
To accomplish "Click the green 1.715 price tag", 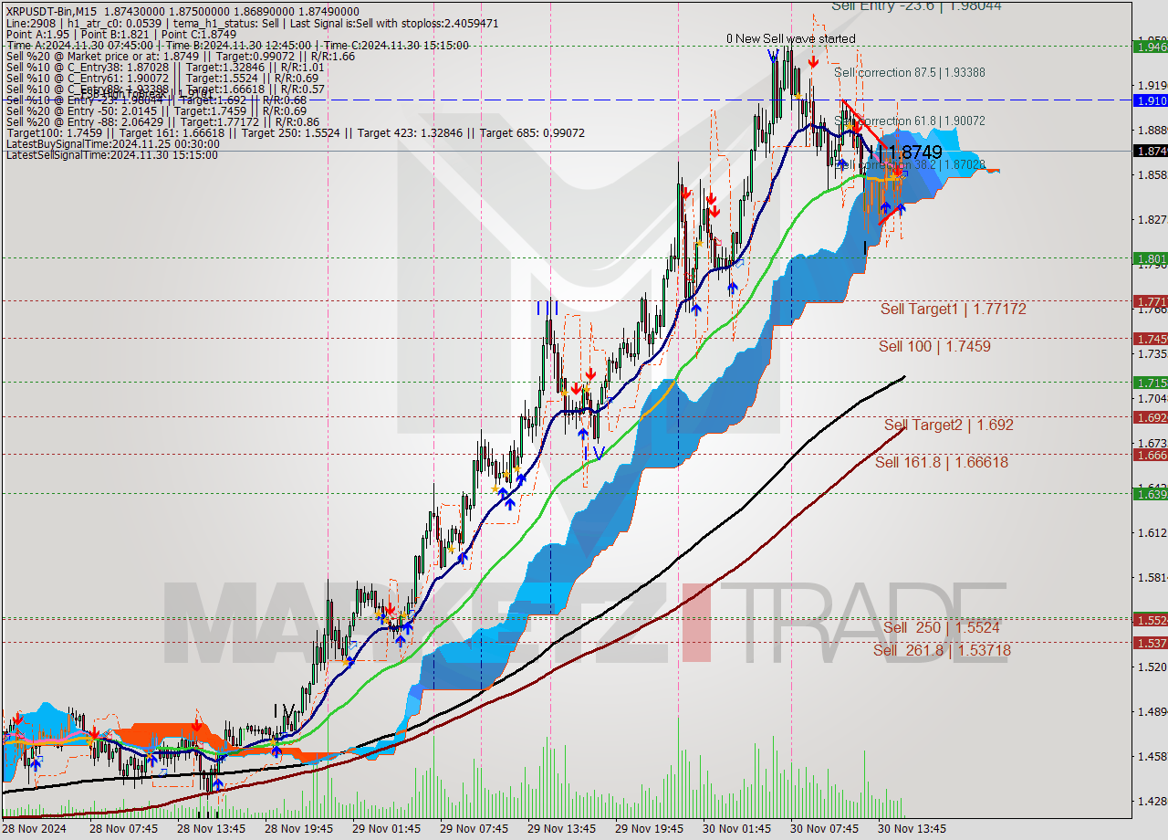I will [x=1150, y=383].
